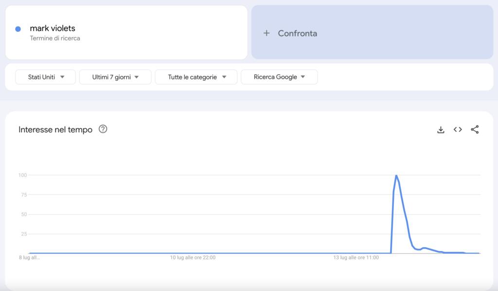The width and height of the screenshot is (498, 291).
Task: Open the Ricerca Google search type dropdown
Action: coord(279,77)
